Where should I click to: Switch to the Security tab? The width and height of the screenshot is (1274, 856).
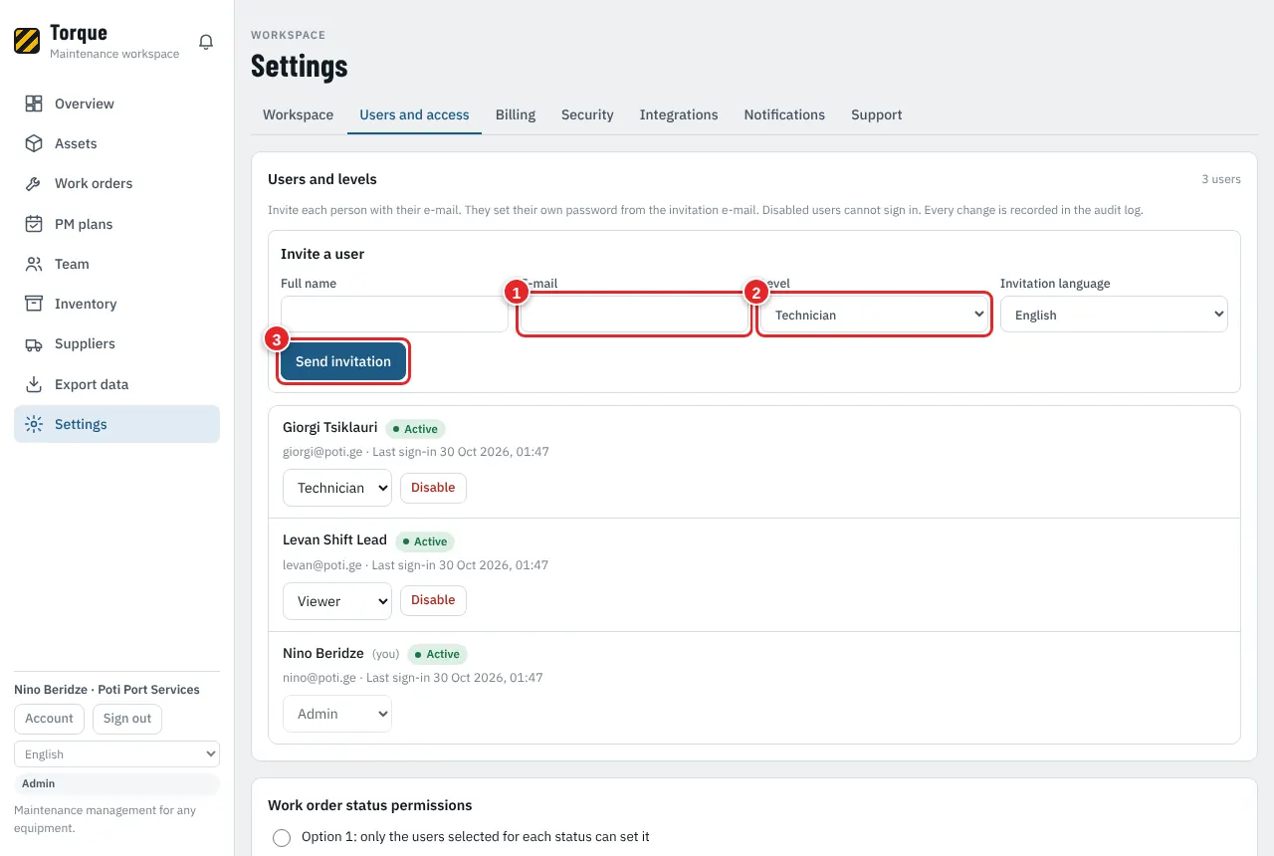point(587,114)
